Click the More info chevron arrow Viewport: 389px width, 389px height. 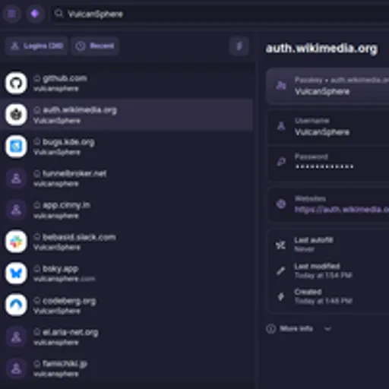[327, 329]
